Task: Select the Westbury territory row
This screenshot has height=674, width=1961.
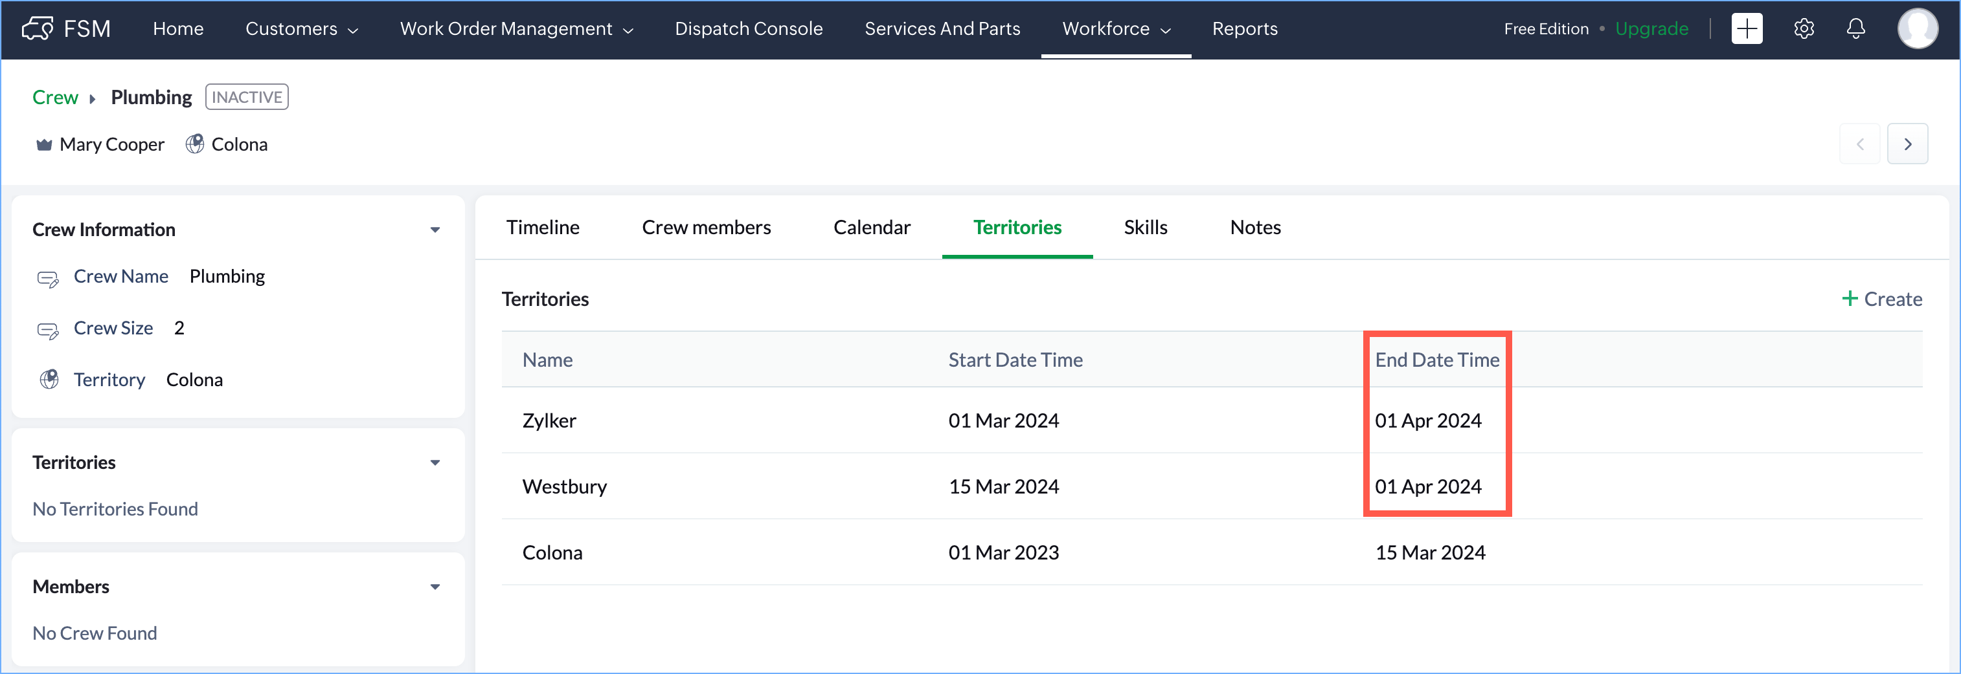Action: [564, 486]
